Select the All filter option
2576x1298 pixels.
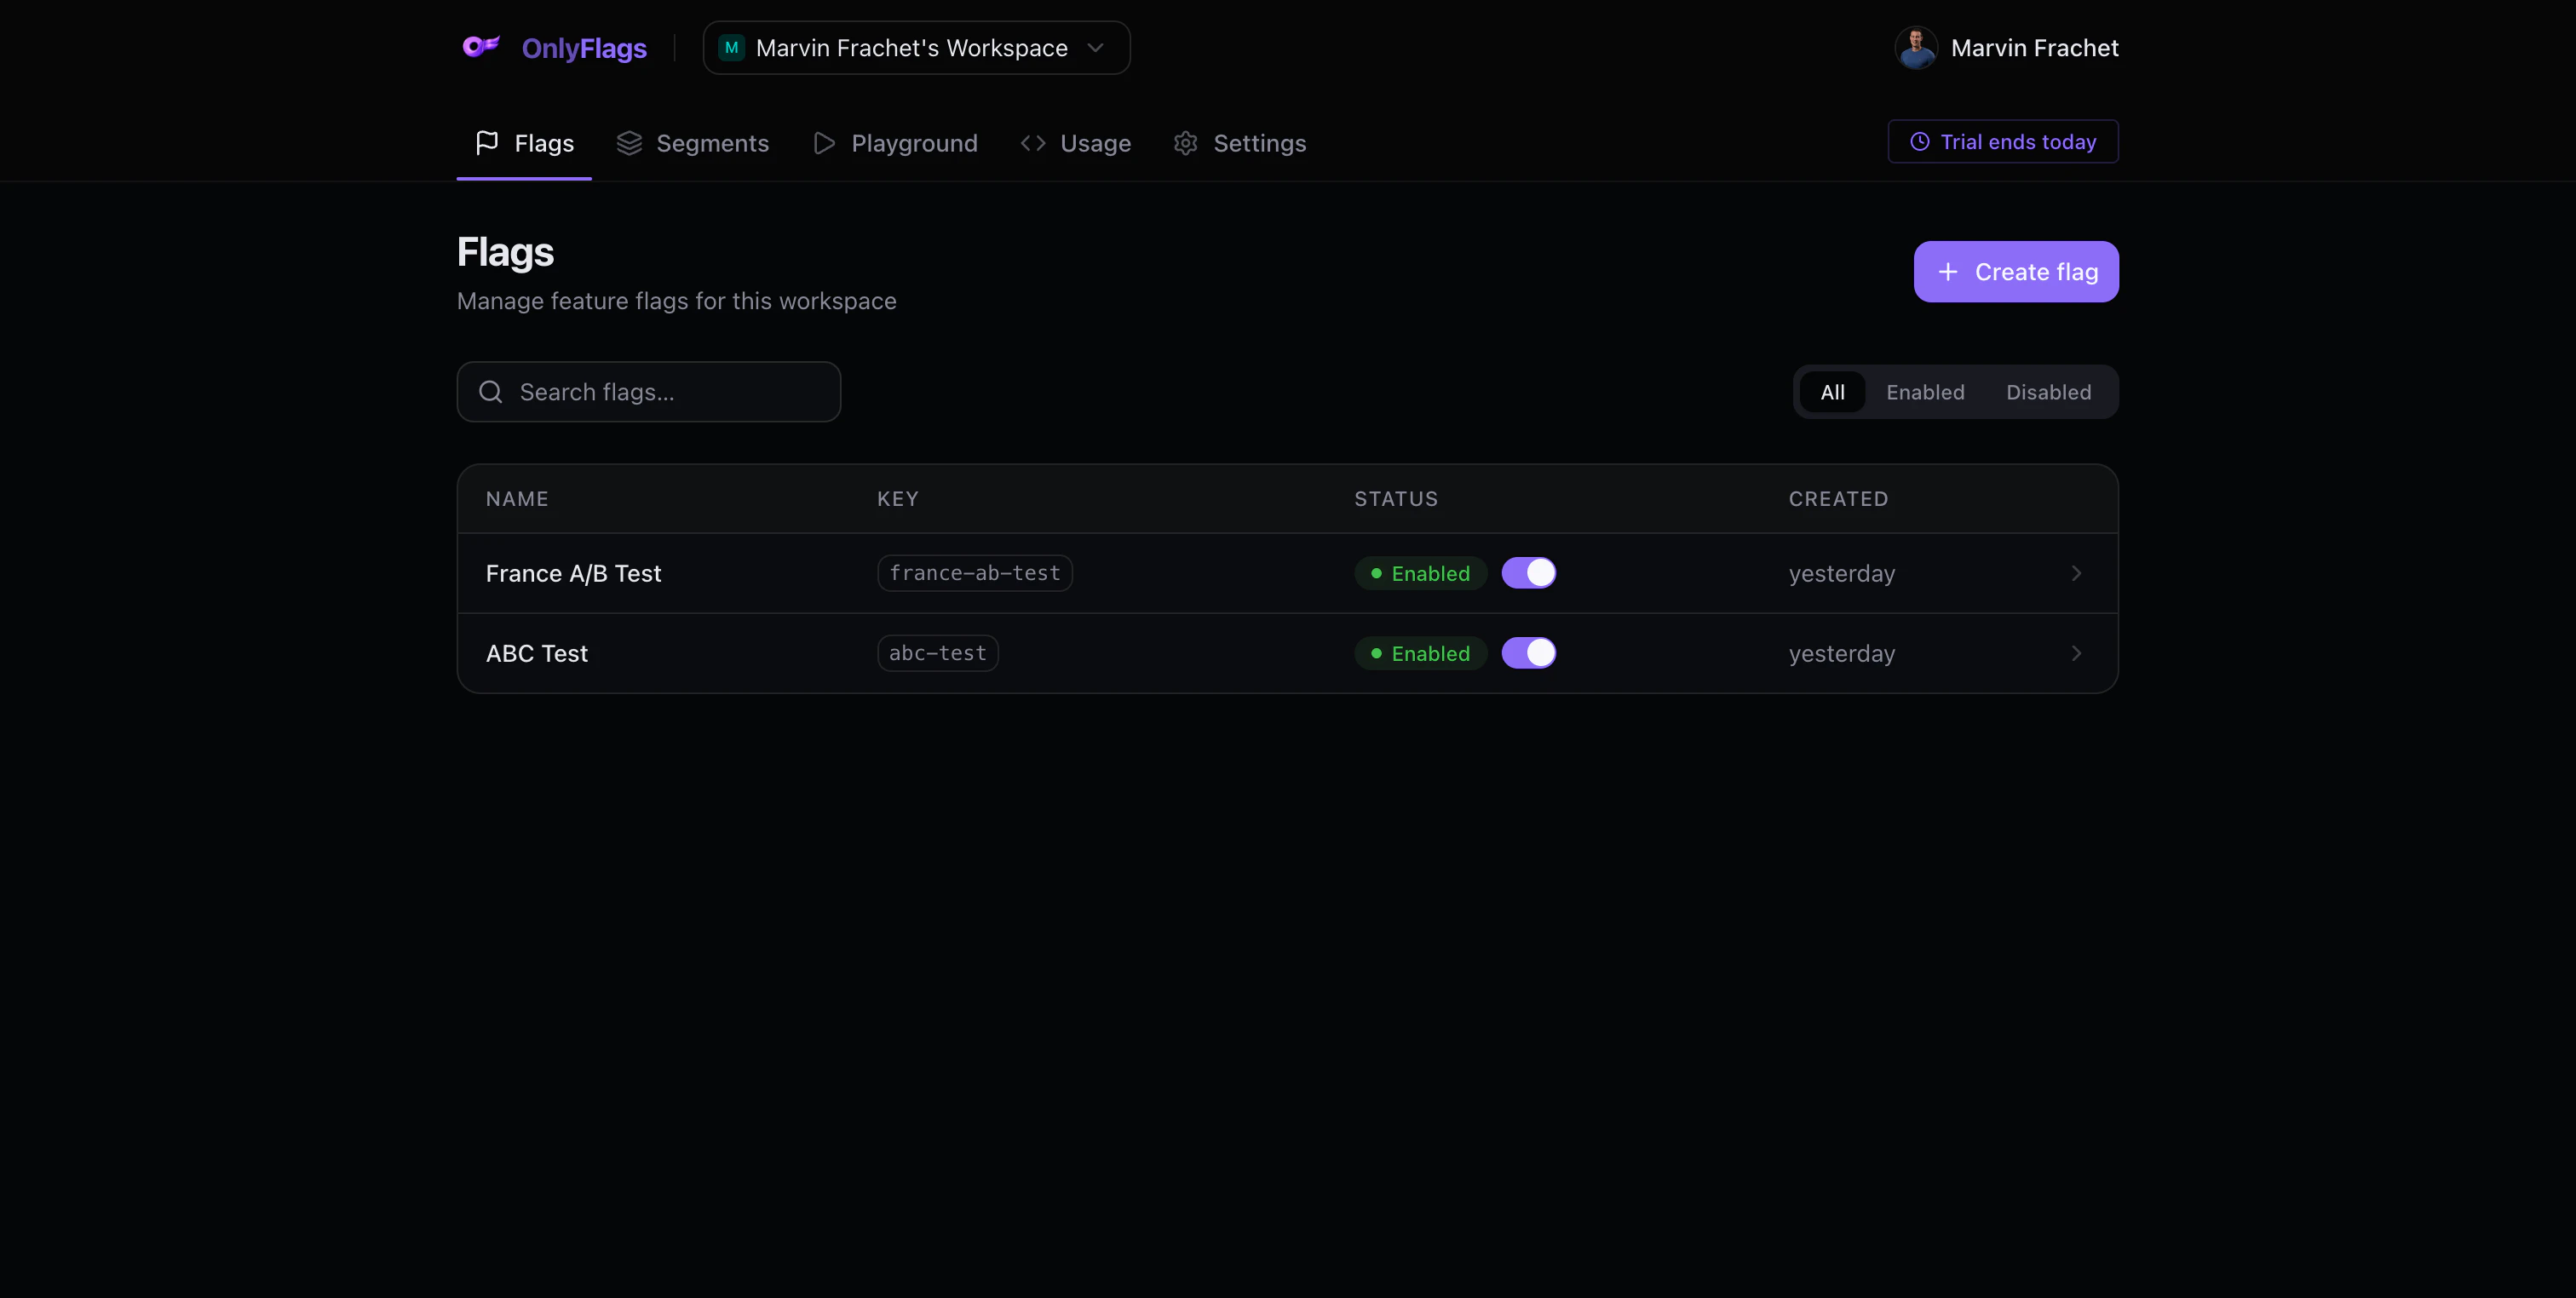(x=1832, y=392)
